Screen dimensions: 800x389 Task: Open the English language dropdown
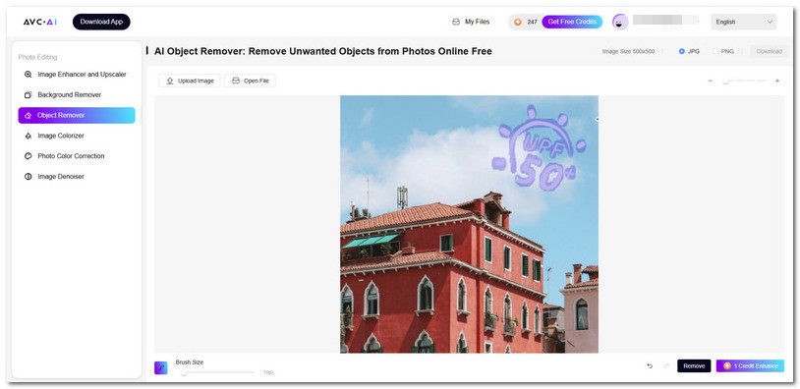[x=743, y=22]
